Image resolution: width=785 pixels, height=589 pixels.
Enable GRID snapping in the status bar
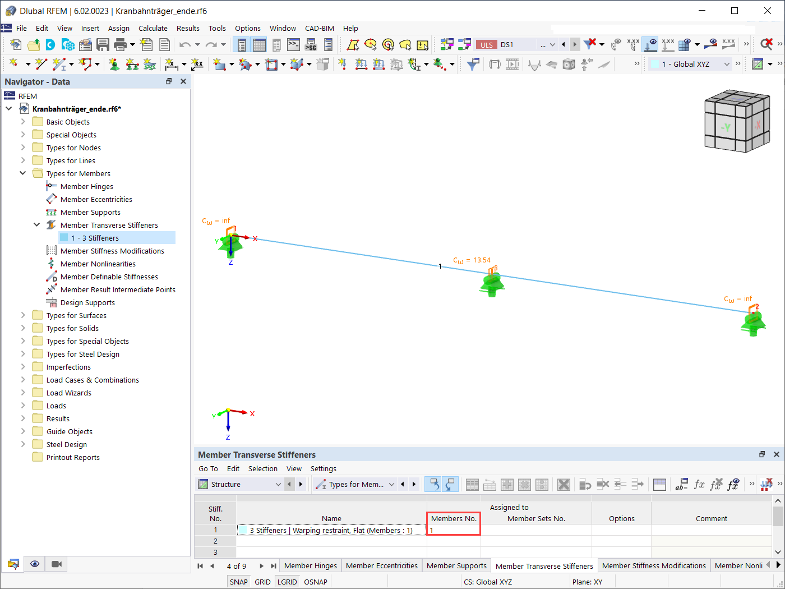click(262, 582)
